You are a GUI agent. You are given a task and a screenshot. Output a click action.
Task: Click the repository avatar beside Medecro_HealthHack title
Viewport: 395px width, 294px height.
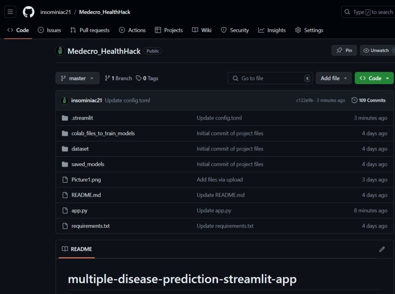60,51
